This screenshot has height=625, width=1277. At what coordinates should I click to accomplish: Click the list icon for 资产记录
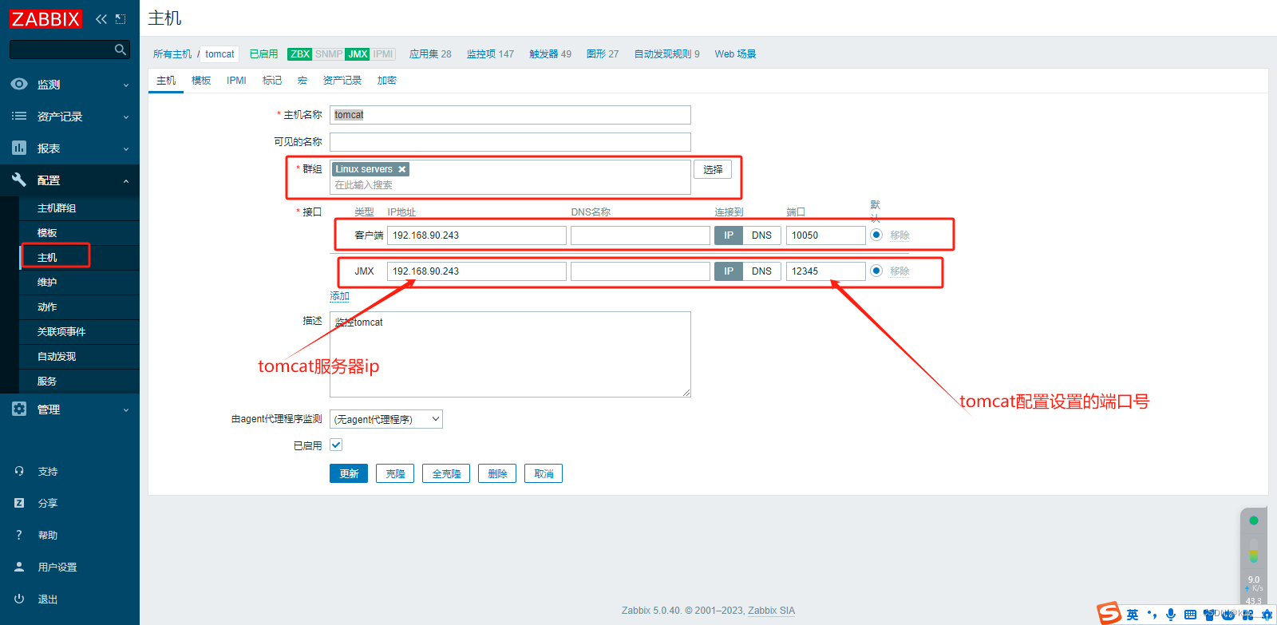click(19, 116)
